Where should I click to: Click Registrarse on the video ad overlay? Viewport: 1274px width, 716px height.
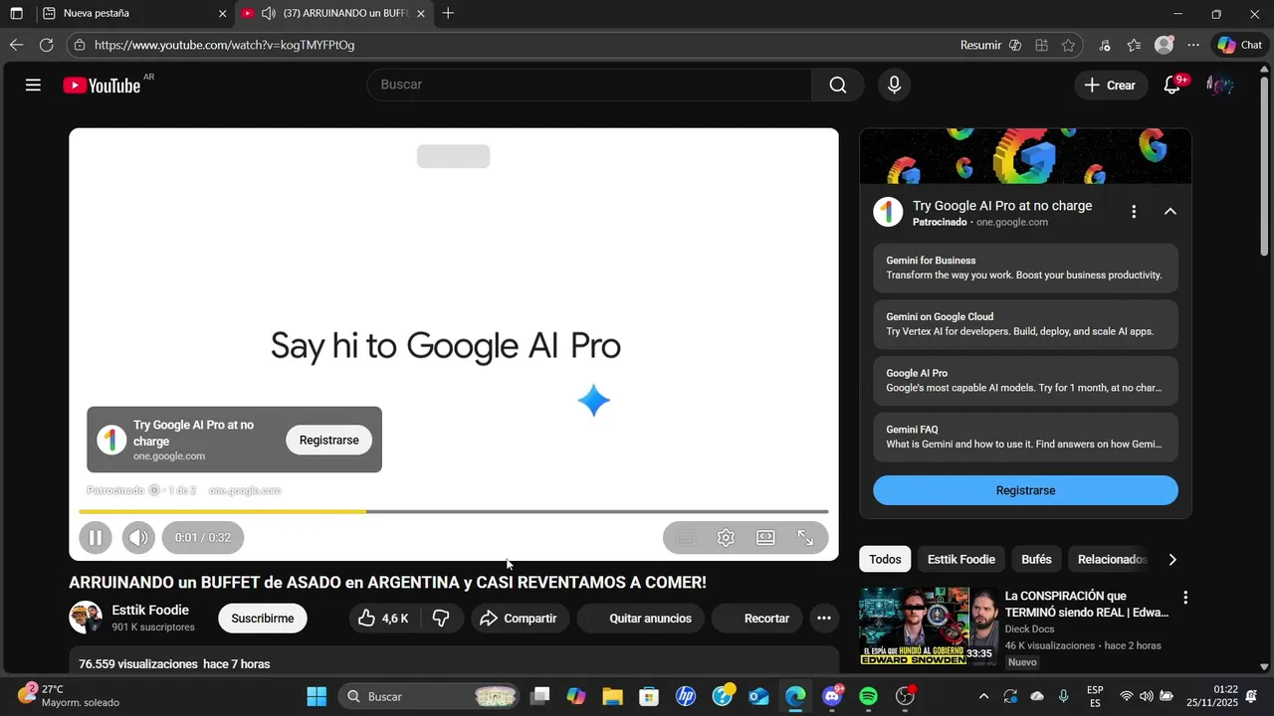(328, 441)
